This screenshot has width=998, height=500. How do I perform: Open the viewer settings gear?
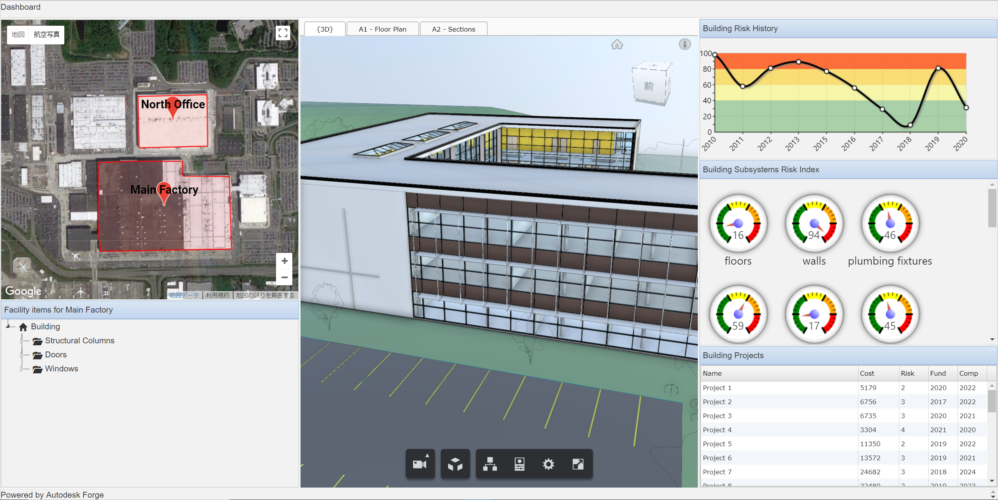549,464
